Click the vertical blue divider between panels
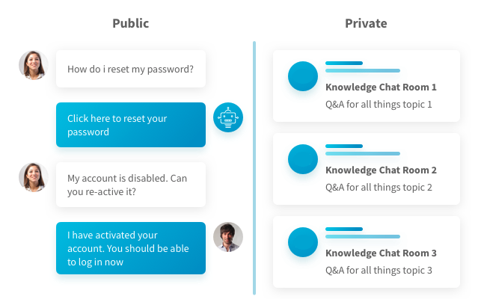This screenshot has height=299, width=478. click(x=254, y=168)
